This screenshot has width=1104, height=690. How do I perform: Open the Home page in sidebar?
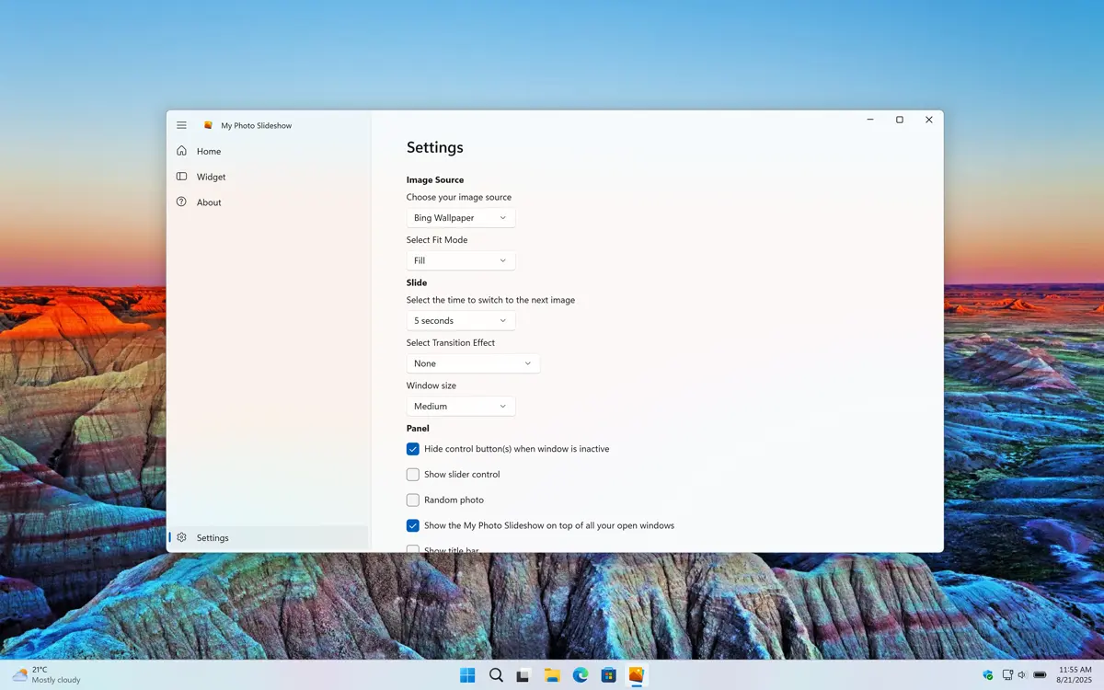[209, 151]
